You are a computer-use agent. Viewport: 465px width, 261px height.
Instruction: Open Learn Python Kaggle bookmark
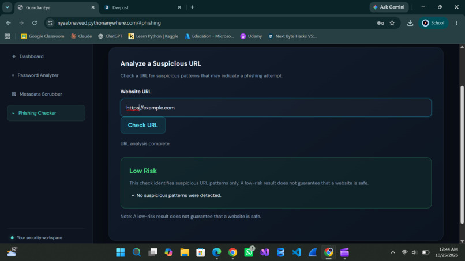[153, 36]
